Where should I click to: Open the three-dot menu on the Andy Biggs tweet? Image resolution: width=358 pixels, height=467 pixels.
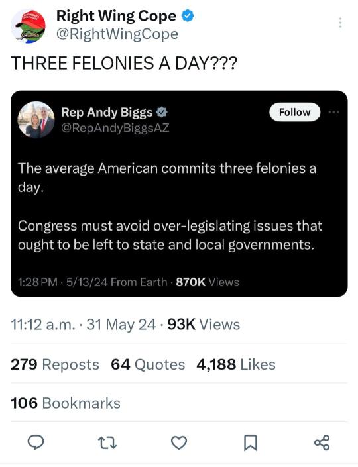[333, 112]
